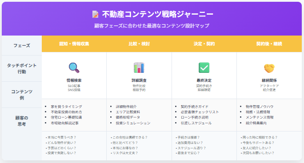Click the スケジュール通り？ thought

pos(192,148)
